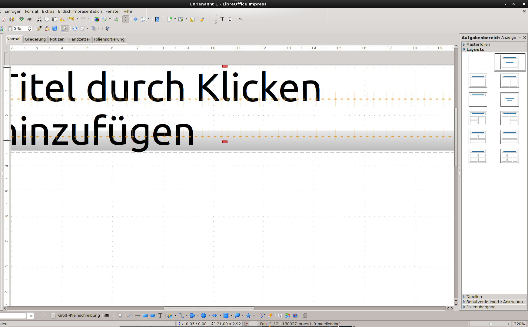The width and height of the screenshot is (528, 327).
Task: Click the Format Paintbrush icon
Action: 62,19
